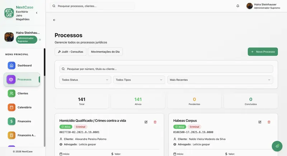
Task: Click dollar Valor icon on Habeas Corpus card
Action: pos(226,154)
